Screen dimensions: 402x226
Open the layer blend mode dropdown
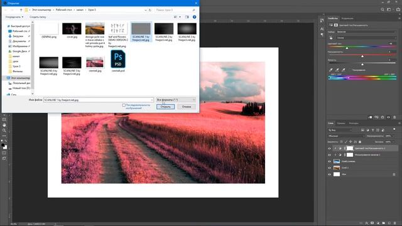[x=346, y=136]
